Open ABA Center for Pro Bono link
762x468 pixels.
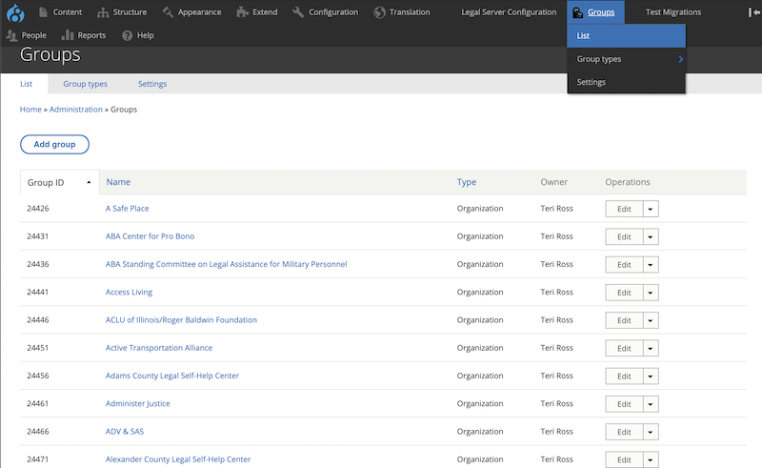[150, 236]
